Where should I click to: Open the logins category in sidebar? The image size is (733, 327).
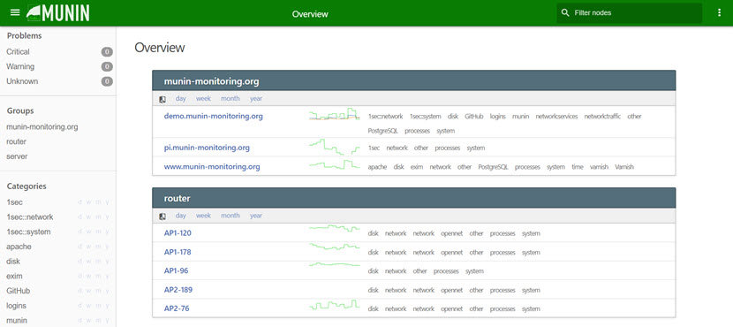click(x=17, y=306)
